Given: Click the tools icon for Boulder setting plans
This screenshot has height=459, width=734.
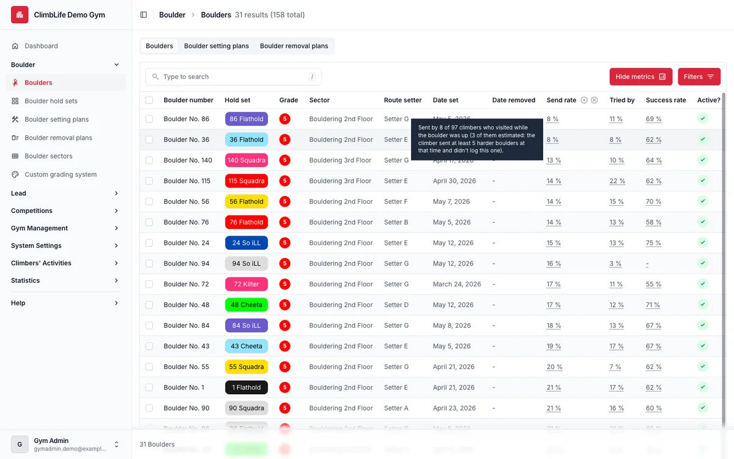Looking at the screenshot, I should [x=15, y=119].
